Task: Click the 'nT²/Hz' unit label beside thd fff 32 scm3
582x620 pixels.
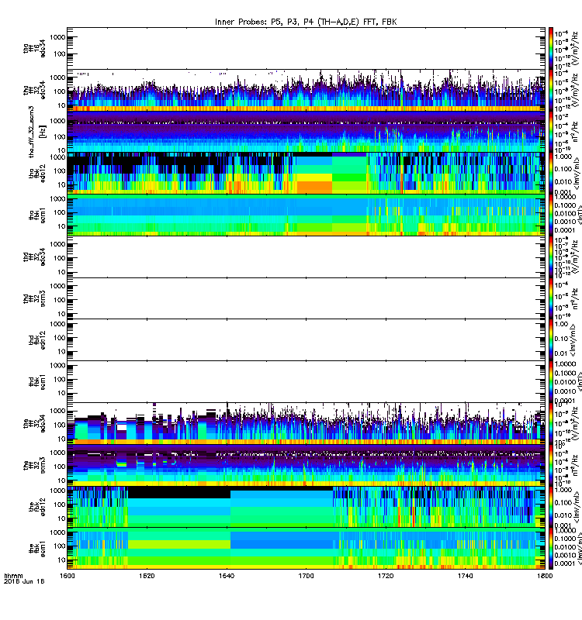Action: point(575,300)
